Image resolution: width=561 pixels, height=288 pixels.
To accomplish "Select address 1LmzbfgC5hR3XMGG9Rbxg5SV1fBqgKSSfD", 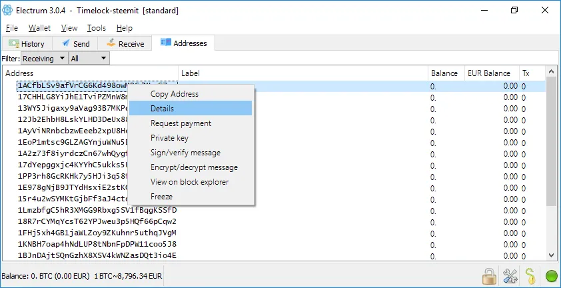I will click(97, 210).
